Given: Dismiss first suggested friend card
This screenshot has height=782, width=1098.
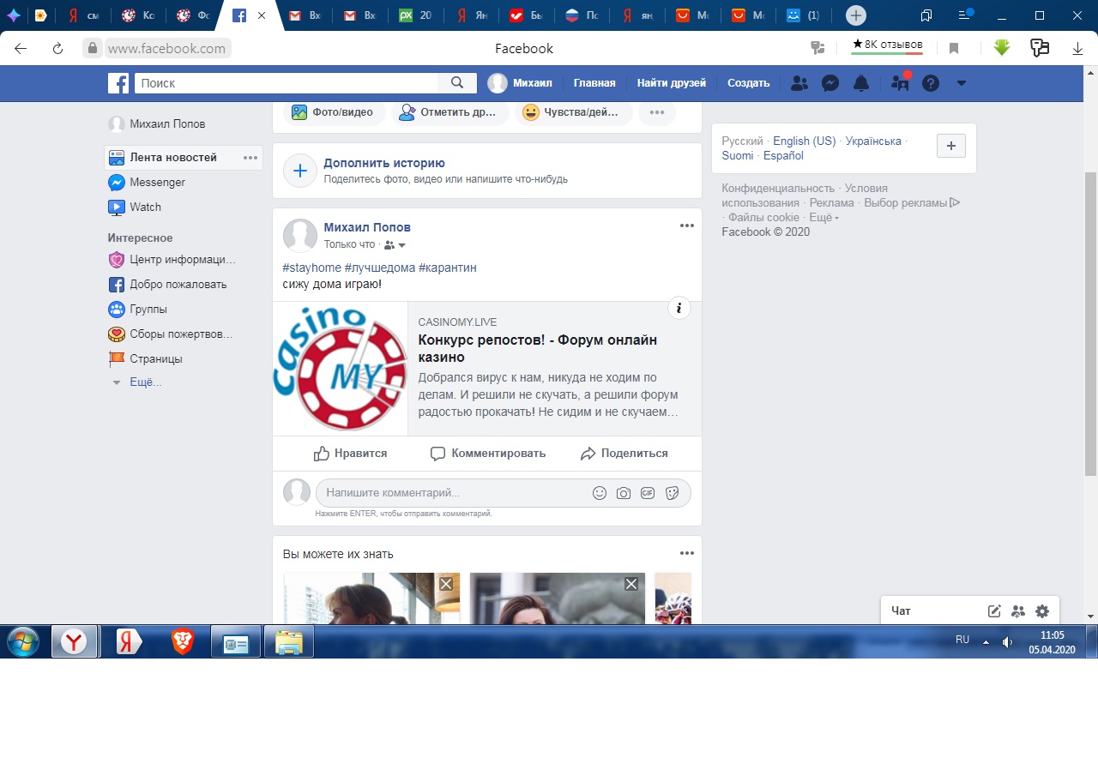Looking at the screenshot, I should click(446, 584).
